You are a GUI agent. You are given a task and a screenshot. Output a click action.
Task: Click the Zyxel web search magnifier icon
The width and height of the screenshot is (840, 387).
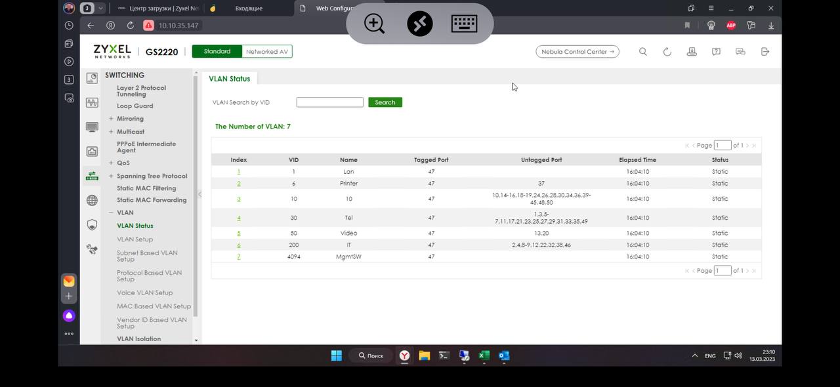[x=643, y=52]
